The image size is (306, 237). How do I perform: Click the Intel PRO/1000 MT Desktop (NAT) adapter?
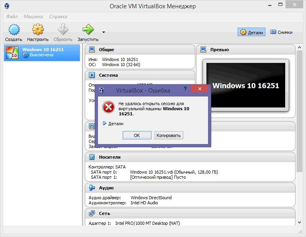pyautogui.click(x=147, y=223)
